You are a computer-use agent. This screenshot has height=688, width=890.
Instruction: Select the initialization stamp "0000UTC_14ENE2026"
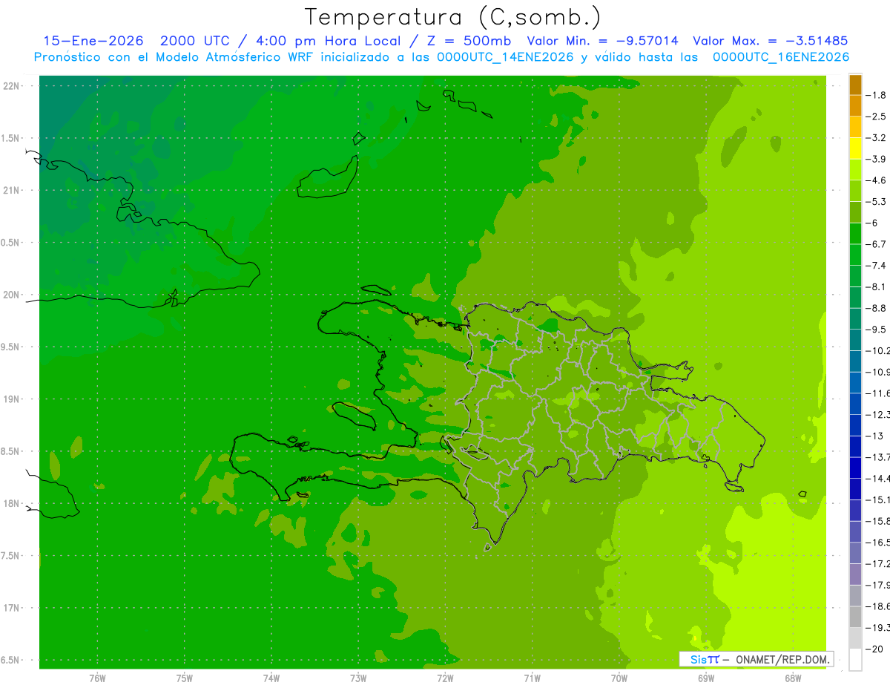pyautogui.click(x=504, y=57)
